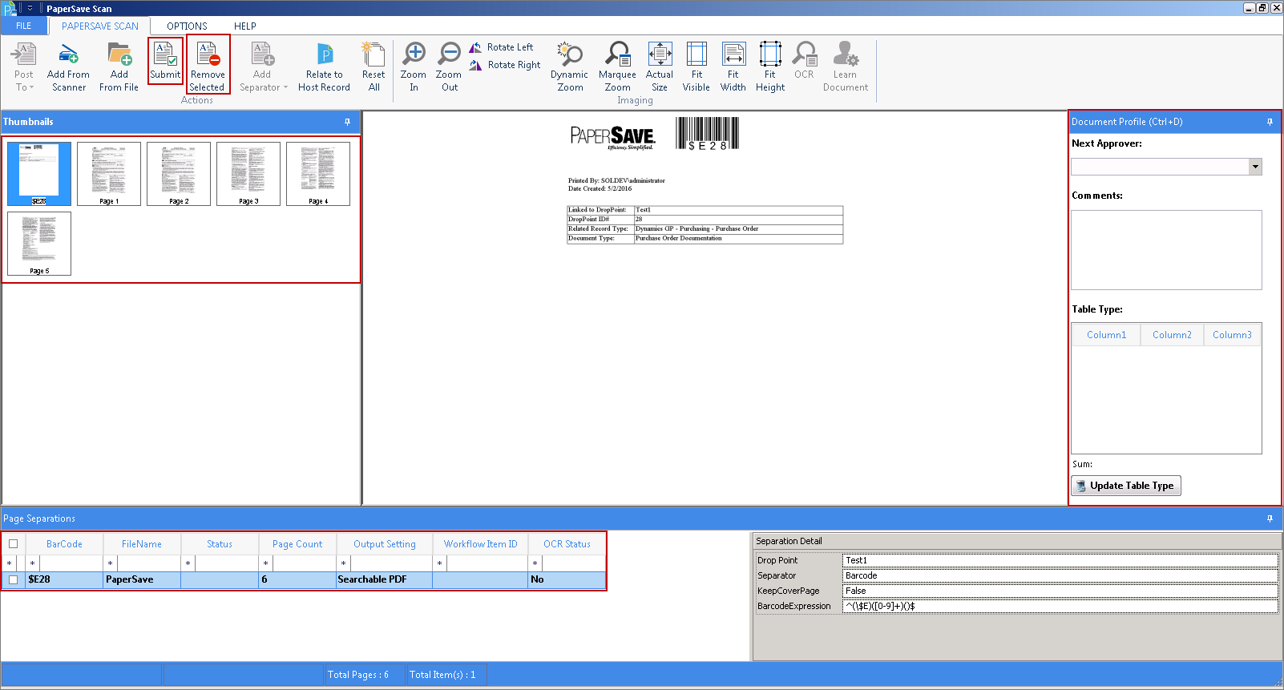The image size is (1284, 690).
Task: Click the PaperSave app icon in title bar
Action: pos(10,9)
